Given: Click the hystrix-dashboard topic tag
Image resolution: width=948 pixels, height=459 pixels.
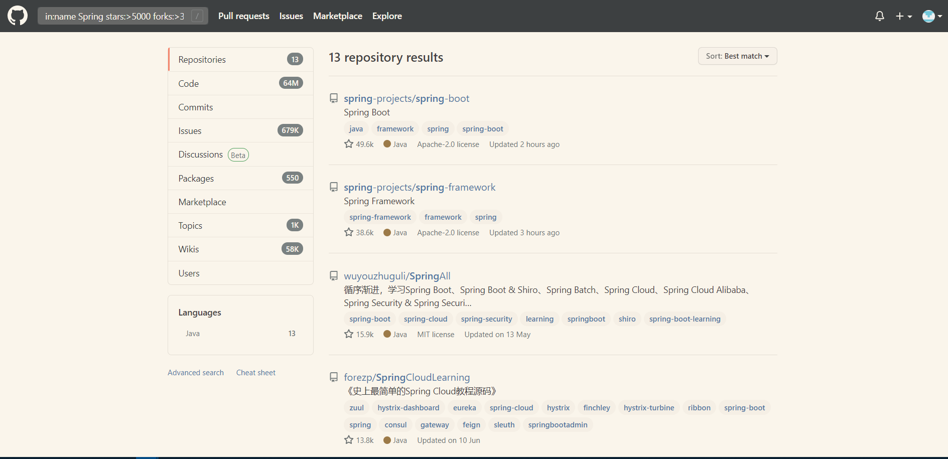Looking at the screenshot, I should [409, 408].
